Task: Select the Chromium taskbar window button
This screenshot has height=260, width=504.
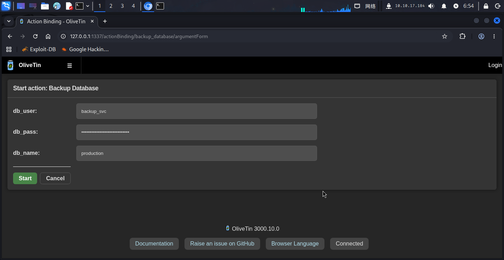Action: tap(148, 6)
